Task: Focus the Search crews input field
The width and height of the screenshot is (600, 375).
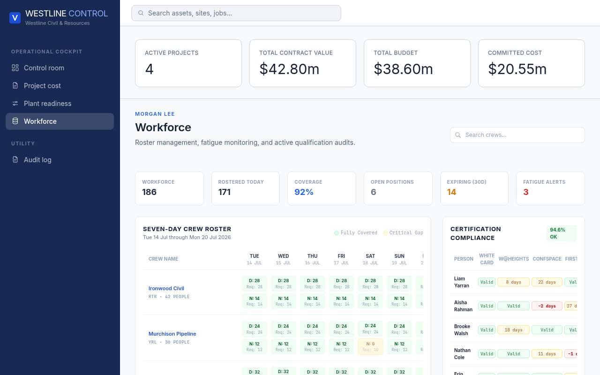Action: click(517, 135)
